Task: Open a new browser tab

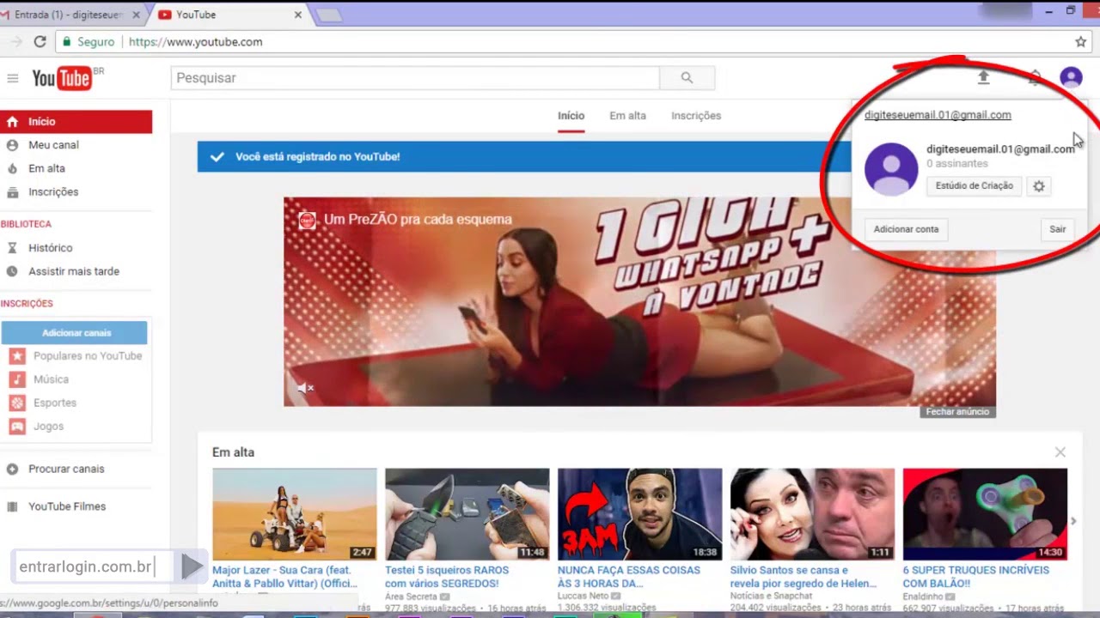Action: 329,15
